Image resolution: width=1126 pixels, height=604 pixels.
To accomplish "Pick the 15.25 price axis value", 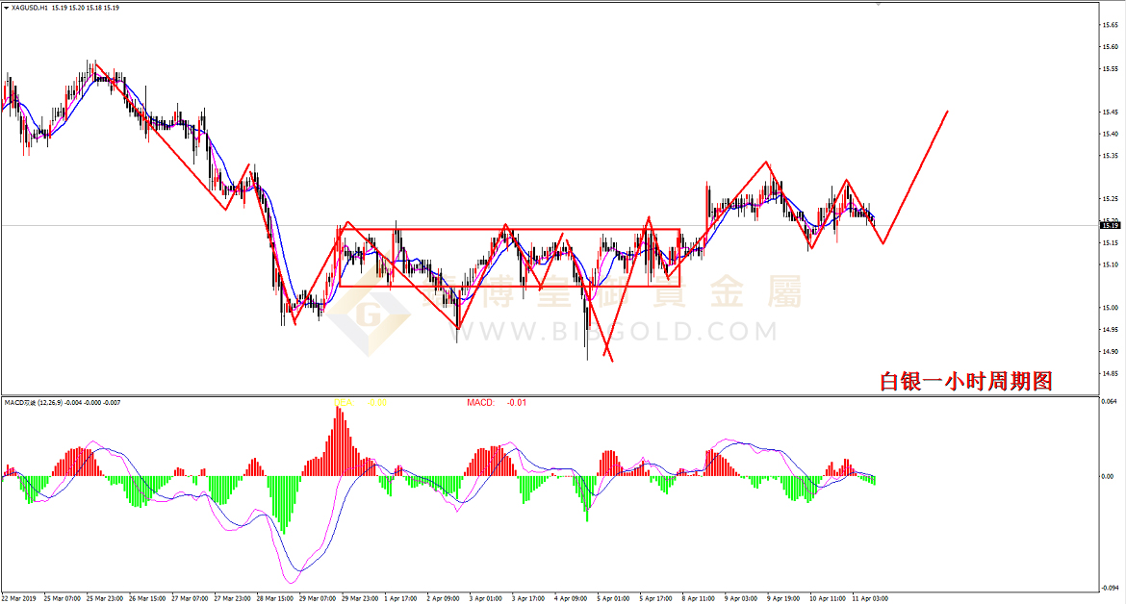I will [1111, 199].
